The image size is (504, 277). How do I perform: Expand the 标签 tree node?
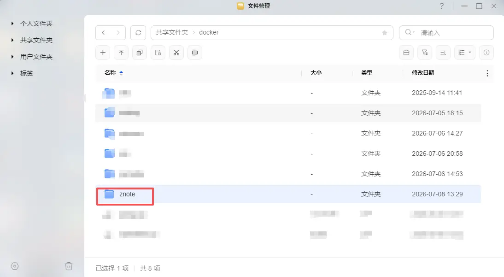(x=12, y=73)
